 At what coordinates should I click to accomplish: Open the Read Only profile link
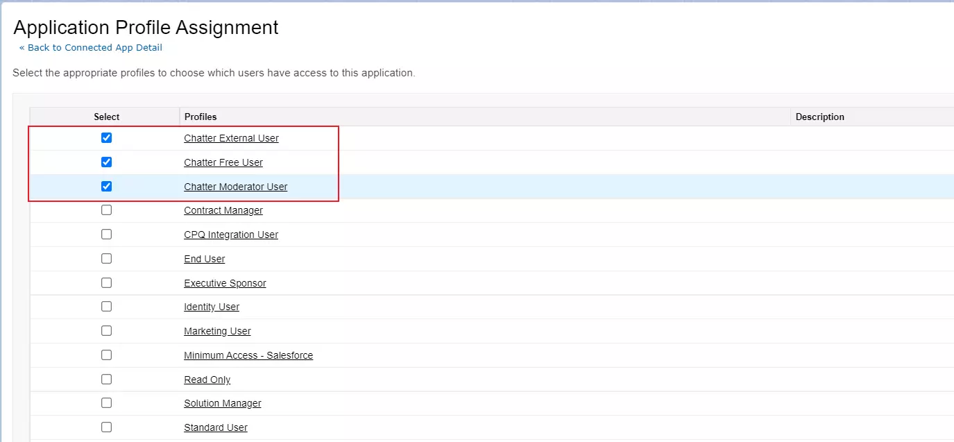207,380
